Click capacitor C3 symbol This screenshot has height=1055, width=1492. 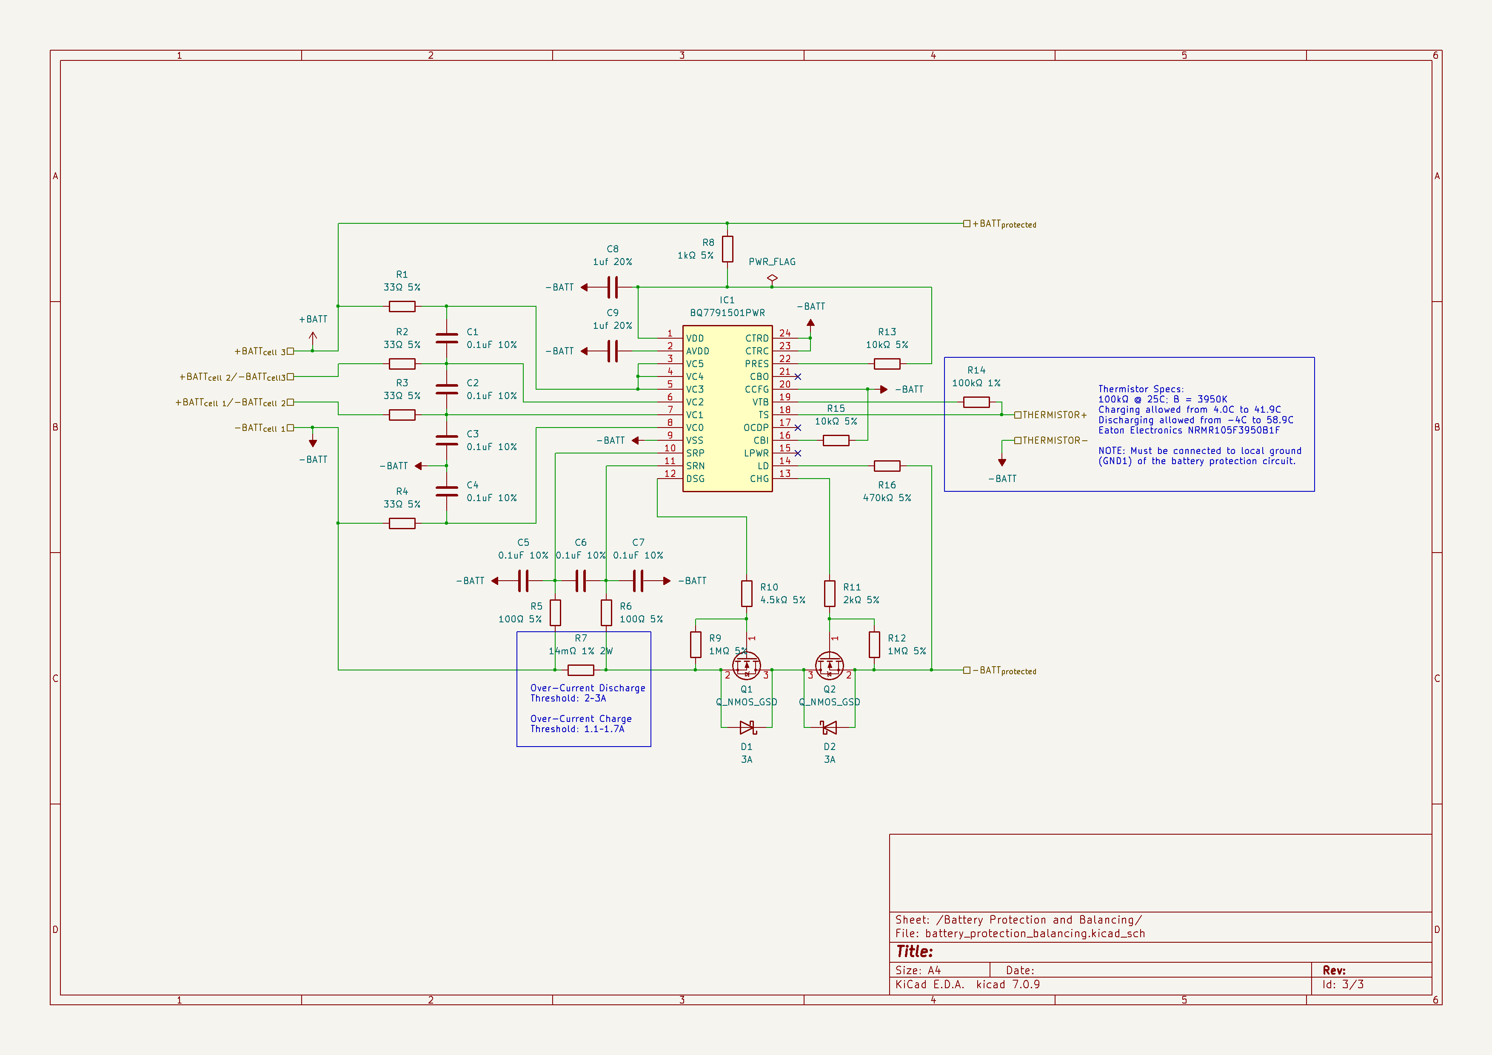click(x=446, y=440)
